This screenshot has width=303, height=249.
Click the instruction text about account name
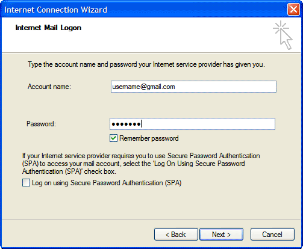(146, 64)
